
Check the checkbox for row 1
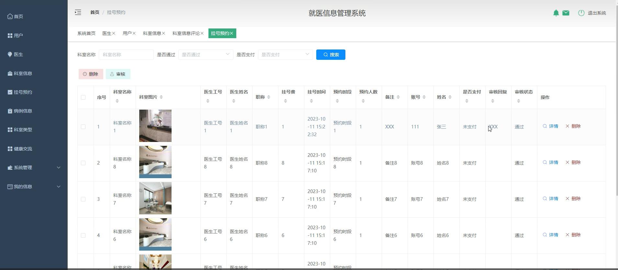[83, 127]
